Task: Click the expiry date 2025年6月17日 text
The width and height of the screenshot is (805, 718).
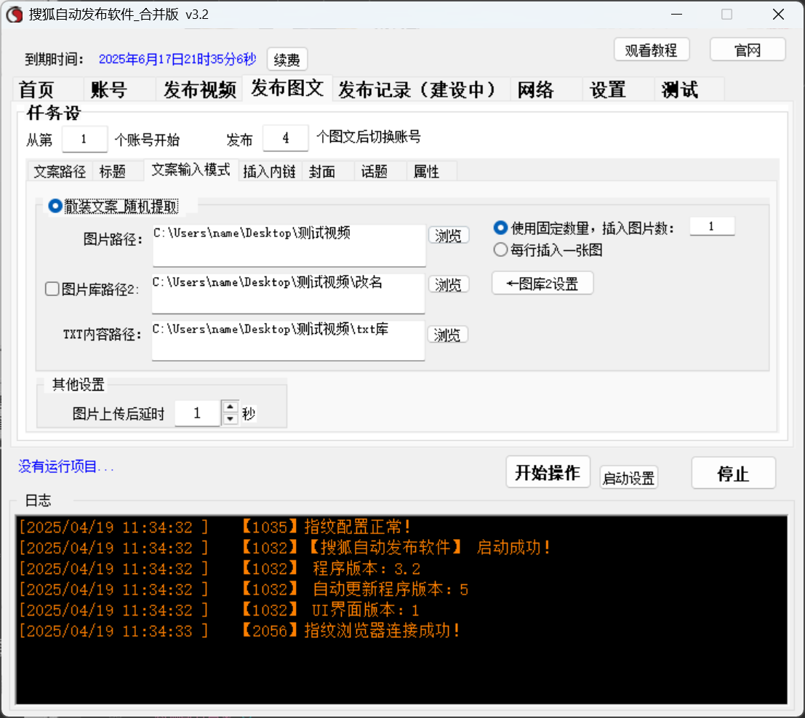Action: (177, 59)
